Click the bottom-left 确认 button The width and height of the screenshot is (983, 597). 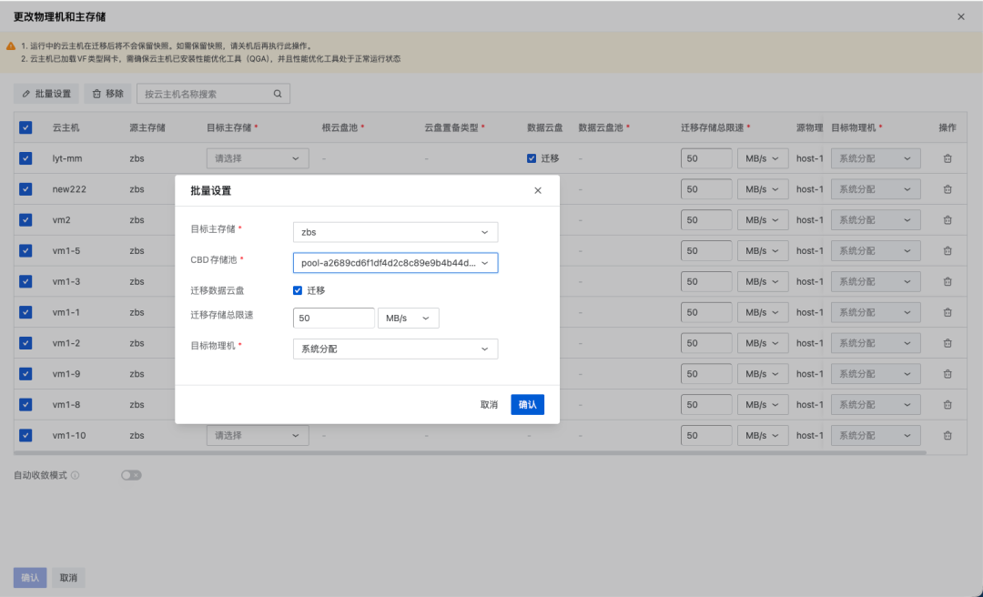click(30, 577)
